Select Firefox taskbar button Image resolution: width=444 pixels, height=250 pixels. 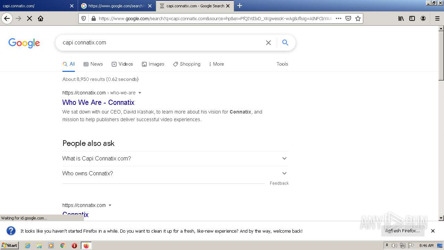pos(86,245)
